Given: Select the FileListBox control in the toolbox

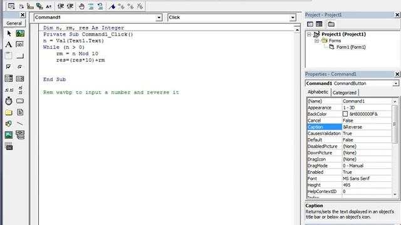Looking at the screenshot, I should [x=20, y=112].
